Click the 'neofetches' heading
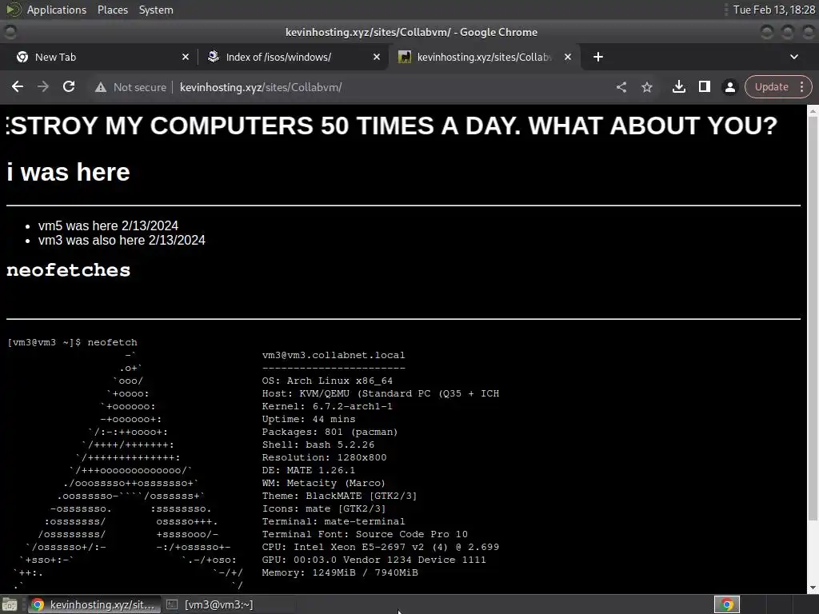The image size is (819, 614). coord(68,270)
